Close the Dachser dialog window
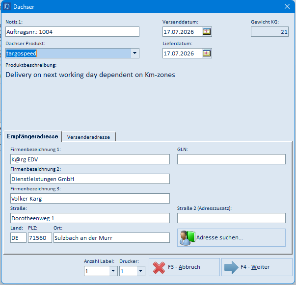The height and width of the screenshot is (285, 296). coord(287,6)
